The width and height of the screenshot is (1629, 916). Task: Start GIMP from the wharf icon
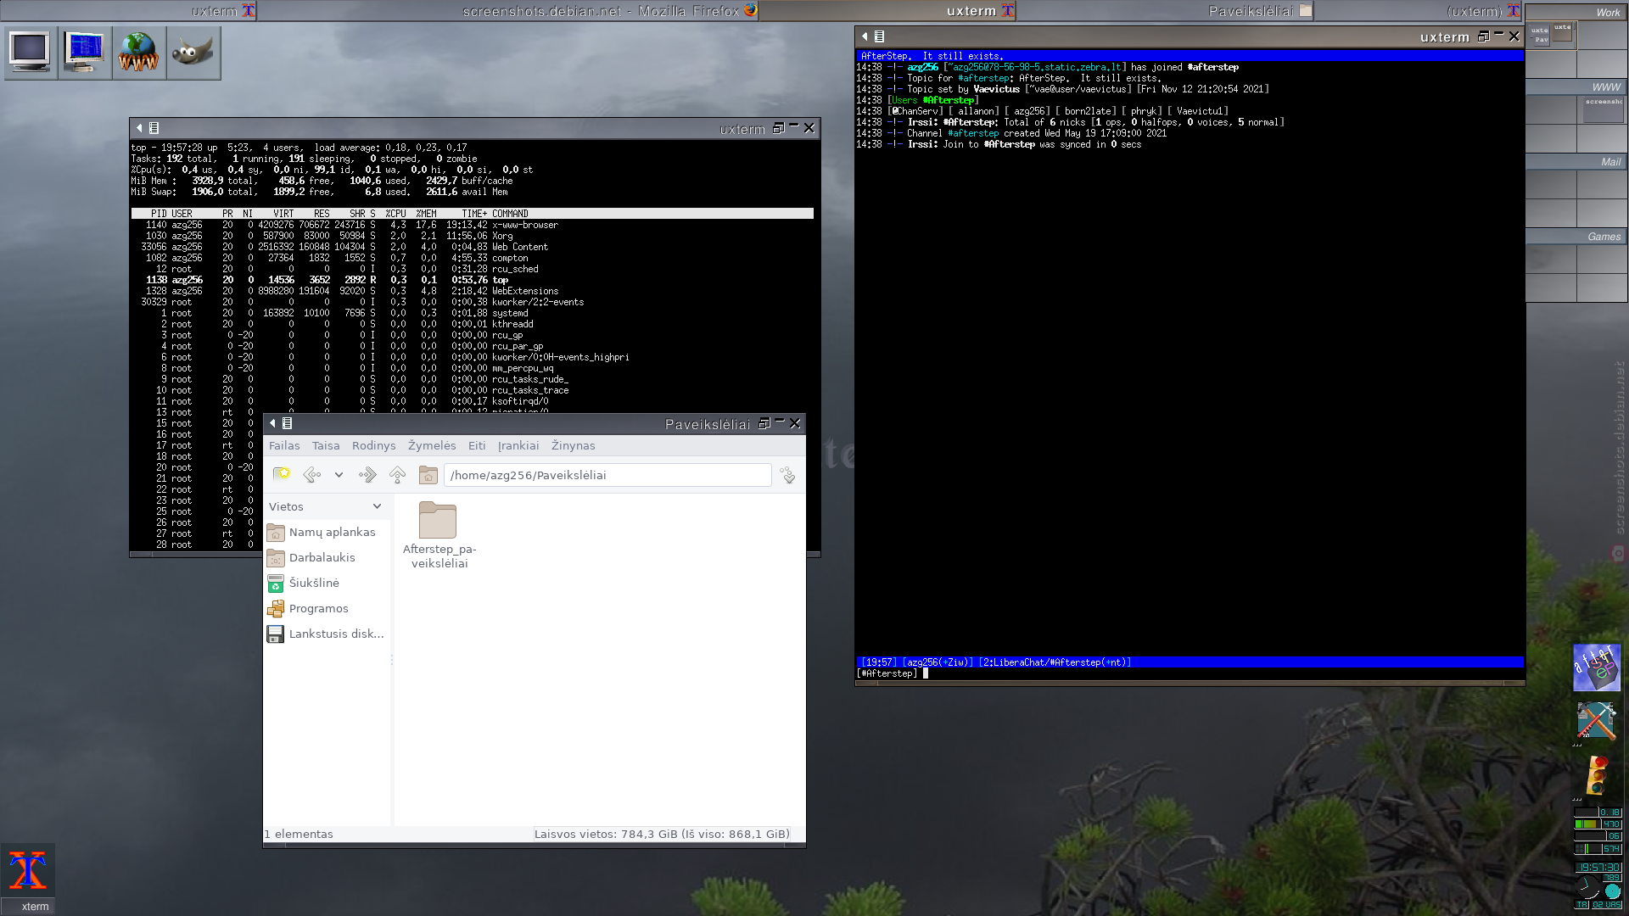click(193, 53)
